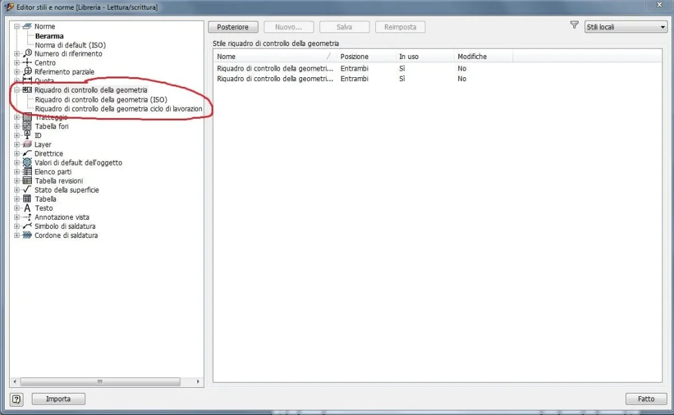This screenshot has height=415, width=674.
Task: Click the Salva button
Action: [344, 27]
